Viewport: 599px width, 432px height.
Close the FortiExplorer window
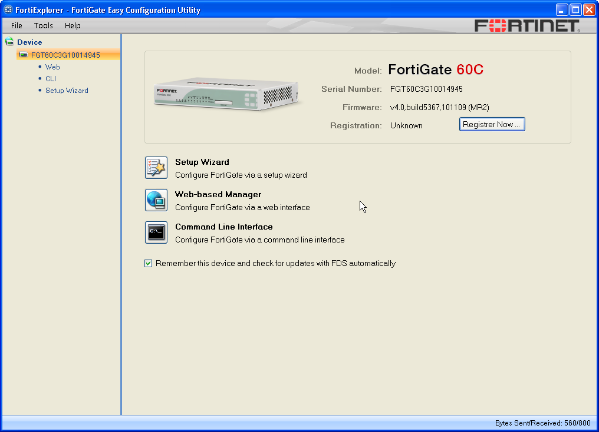pyautogui.click(x=589, y=9)
